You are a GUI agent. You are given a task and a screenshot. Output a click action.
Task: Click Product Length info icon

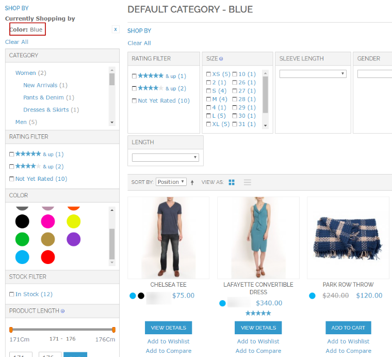[62, 311]
